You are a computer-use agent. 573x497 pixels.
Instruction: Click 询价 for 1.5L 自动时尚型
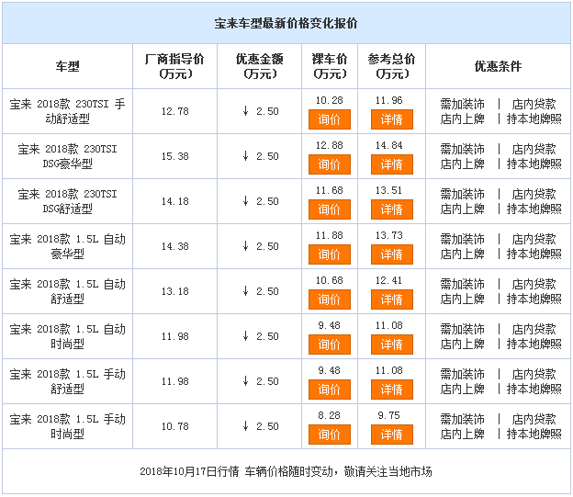[330, 345]
